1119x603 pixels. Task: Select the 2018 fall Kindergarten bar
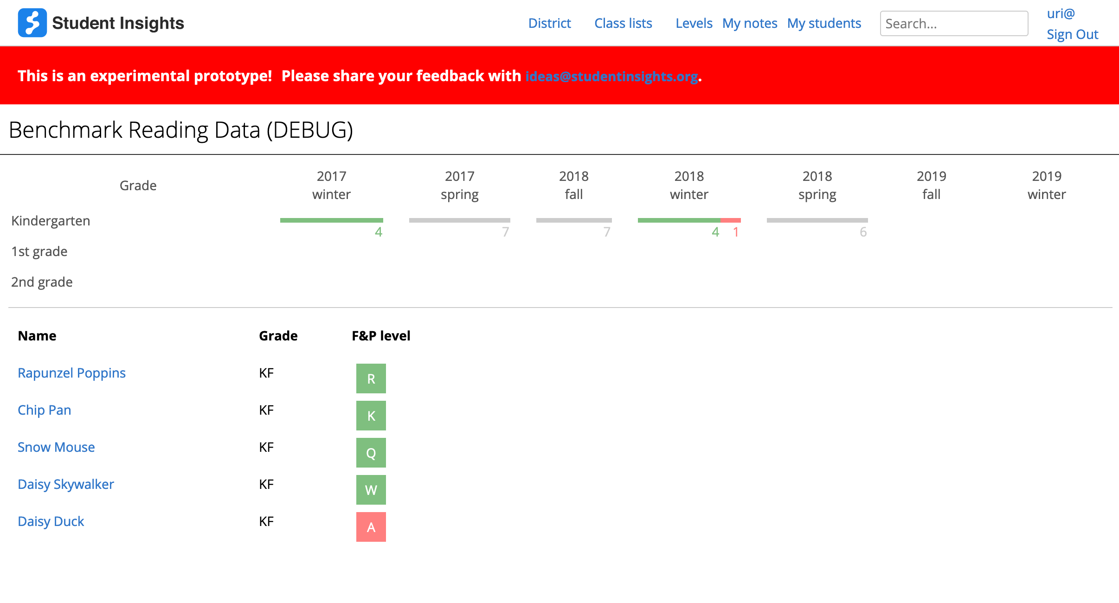[x=574, y=220]
